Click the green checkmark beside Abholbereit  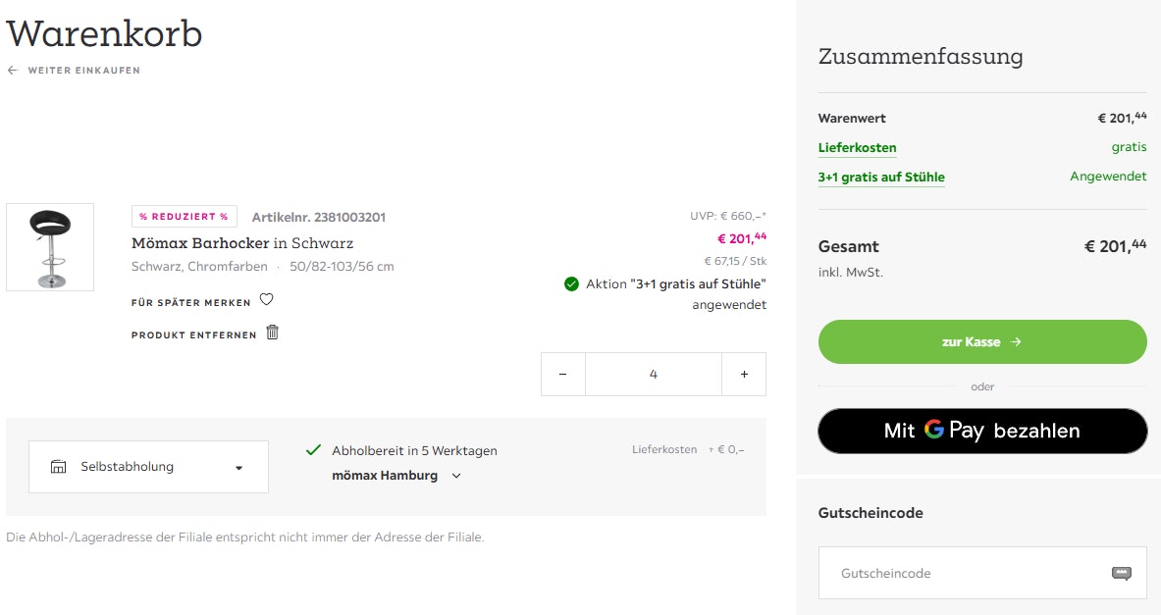click(313, 449)
